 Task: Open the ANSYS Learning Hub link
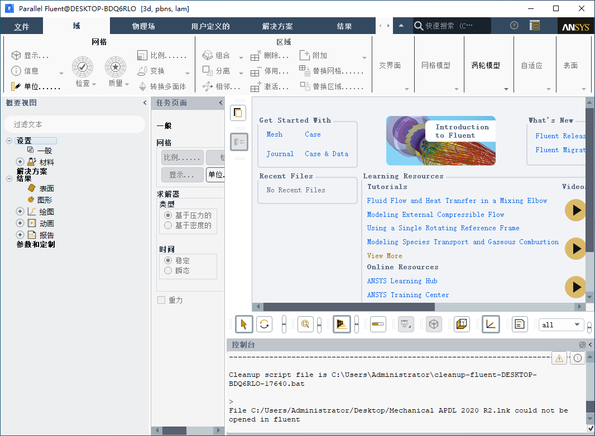tap(402, 281)
